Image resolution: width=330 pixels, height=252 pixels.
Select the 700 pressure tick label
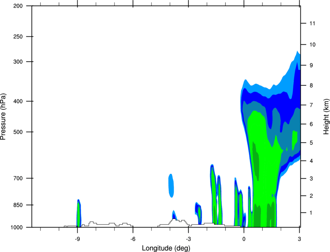click(18, 178)
